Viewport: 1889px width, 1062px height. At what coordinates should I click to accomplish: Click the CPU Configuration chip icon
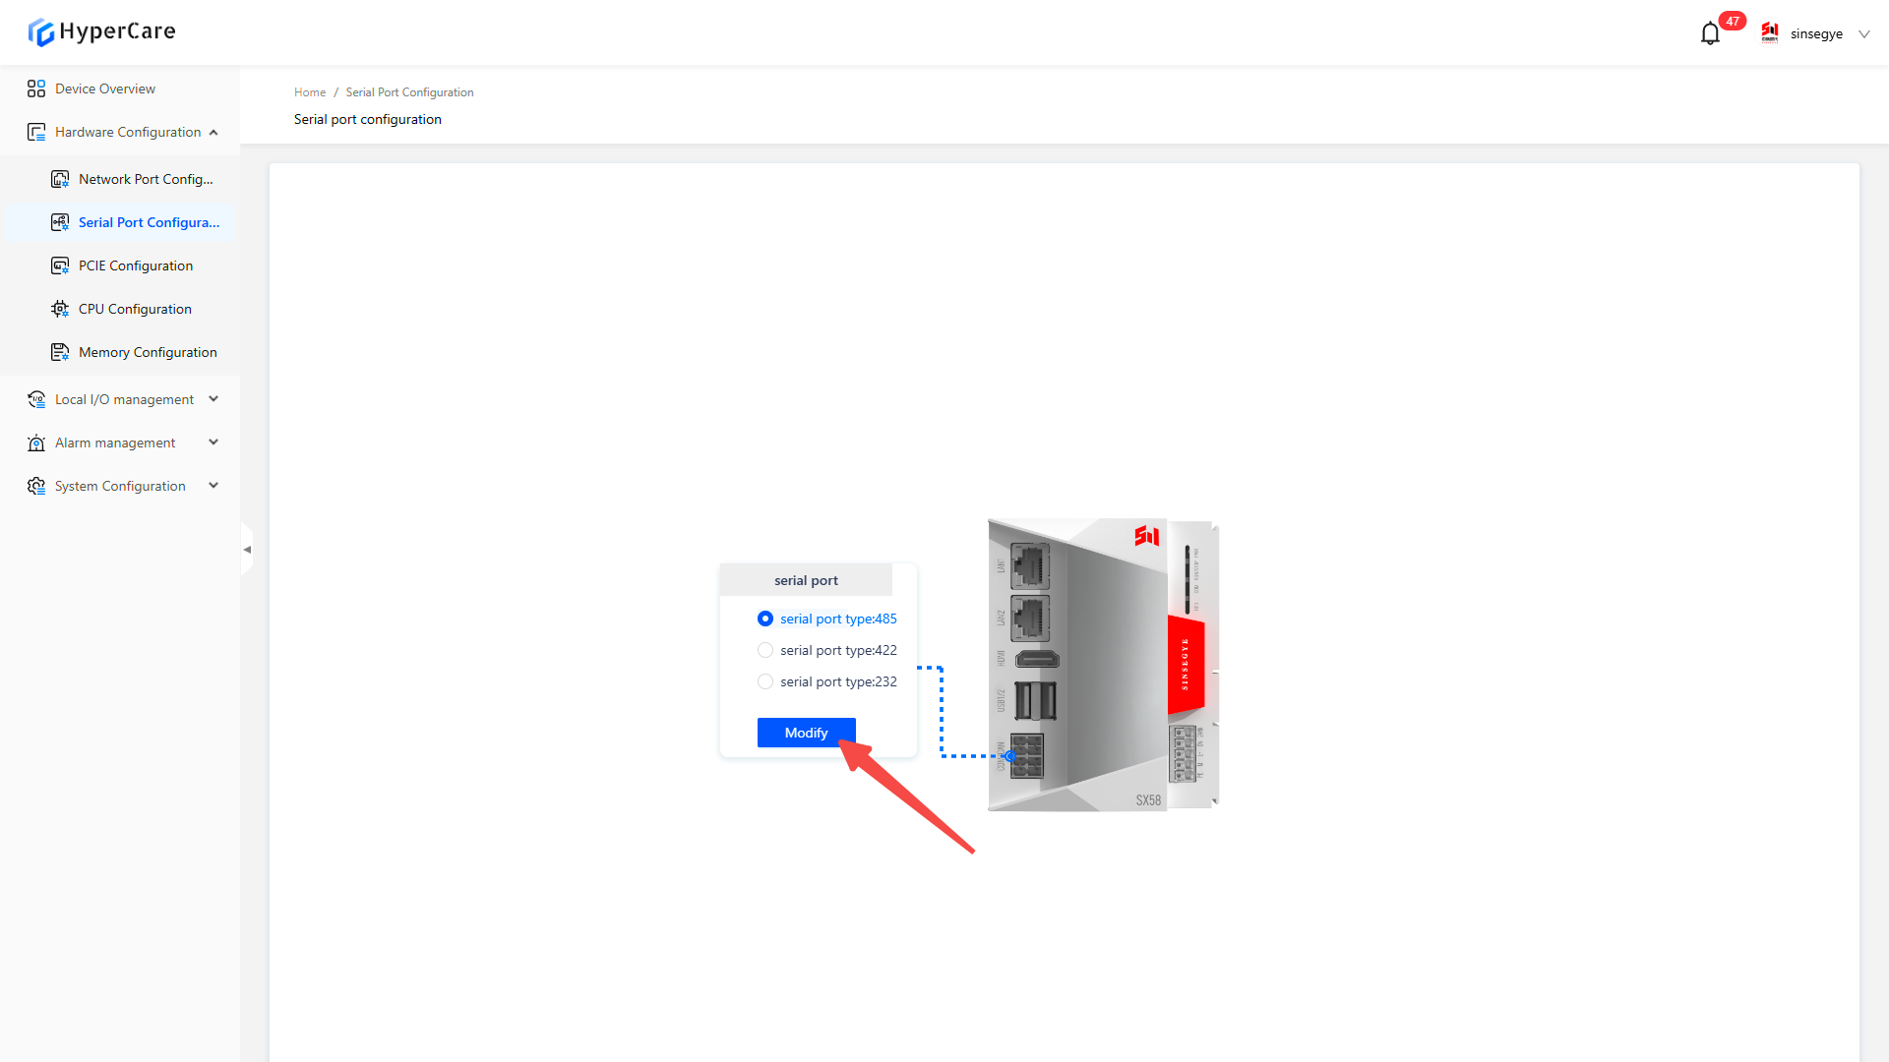click(x=60, y=309)
